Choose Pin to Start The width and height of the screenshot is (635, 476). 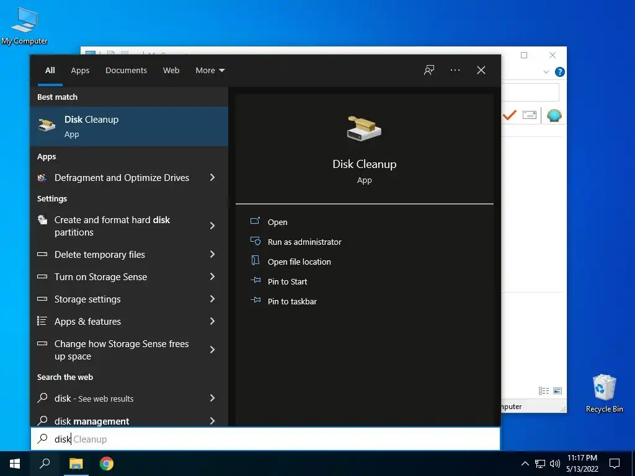[x=288, y=282]
